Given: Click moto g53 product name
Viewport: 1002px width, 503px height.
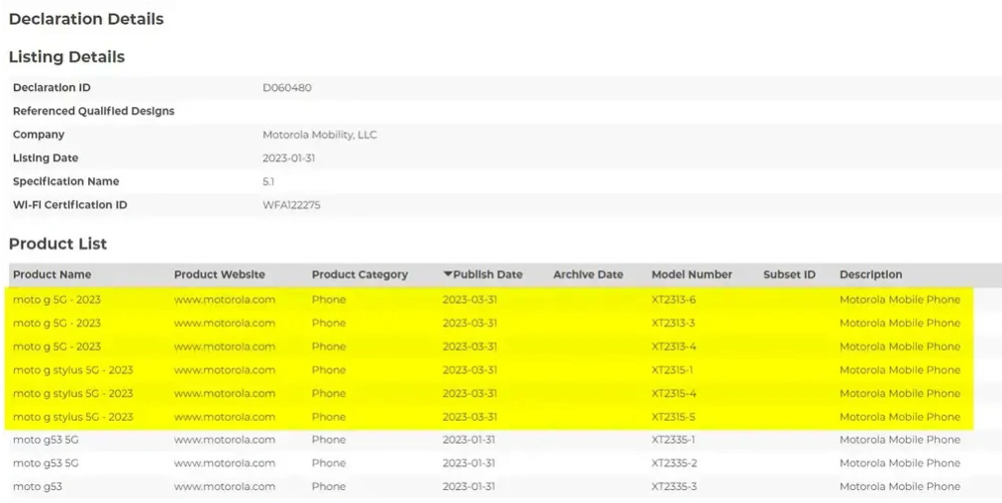Looking at the screenshot, I should (38, 486).
